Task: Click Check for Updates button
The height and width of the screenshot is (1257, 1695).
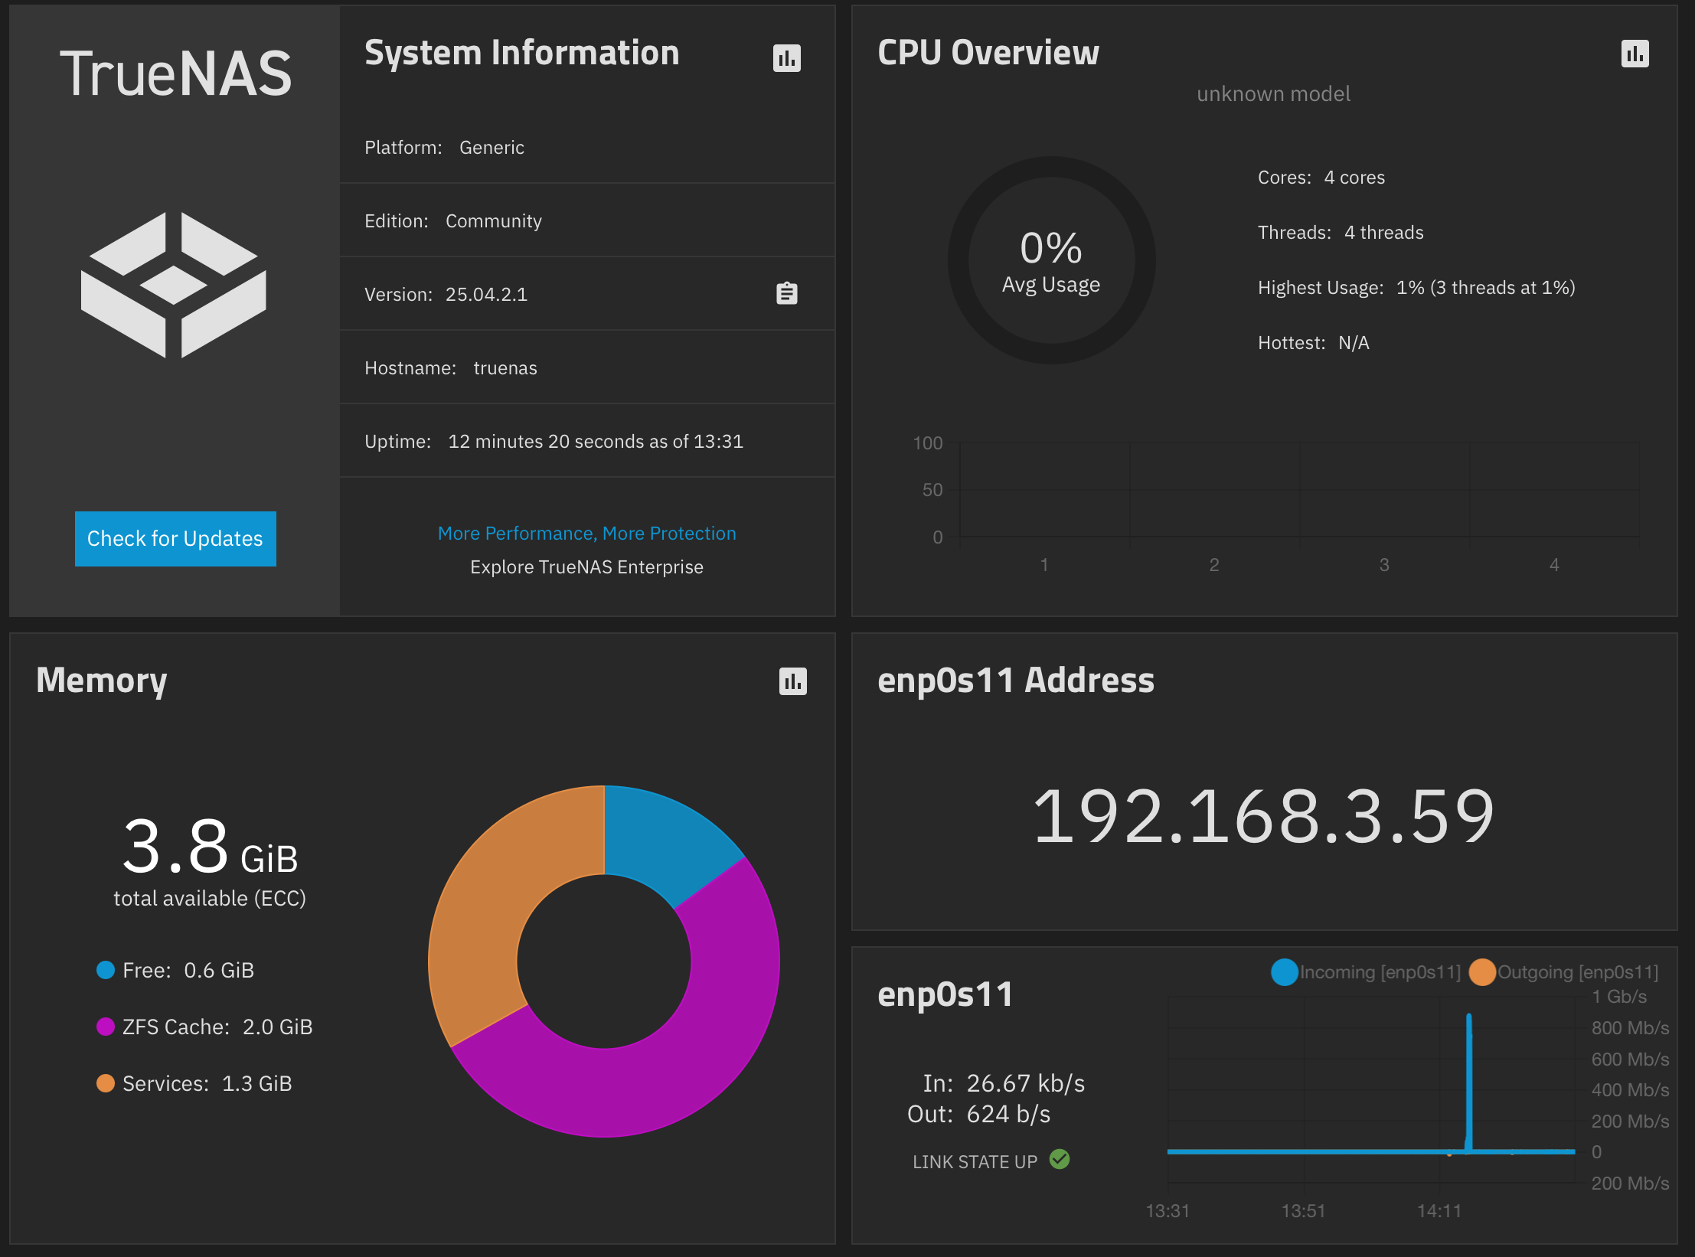Action: point(175,539)
